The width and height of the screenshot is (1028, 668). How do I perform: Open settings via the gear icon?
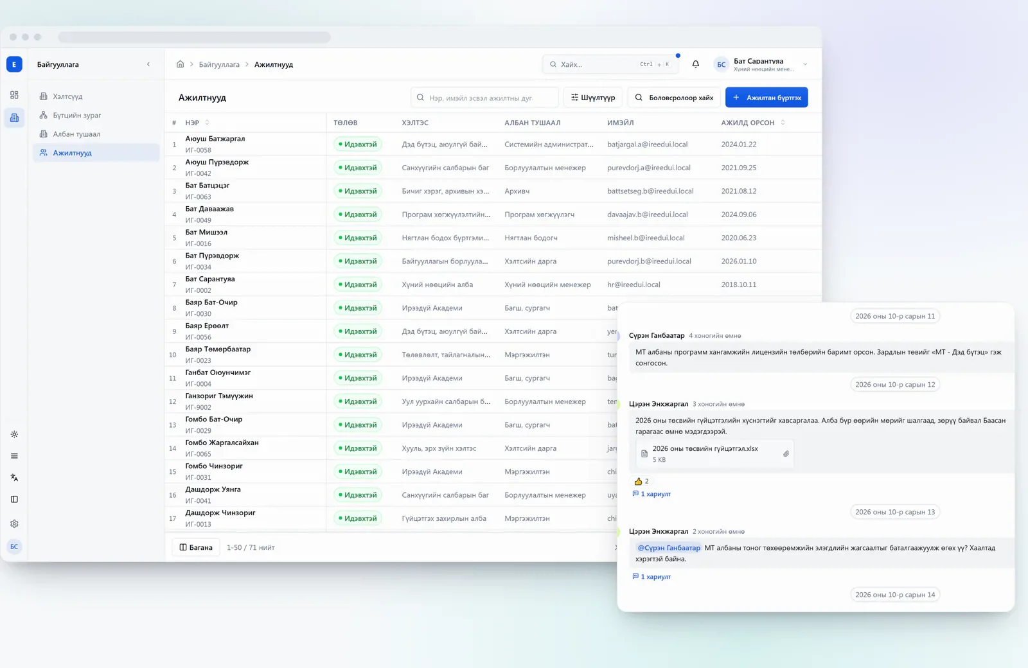tap(14, 523)
